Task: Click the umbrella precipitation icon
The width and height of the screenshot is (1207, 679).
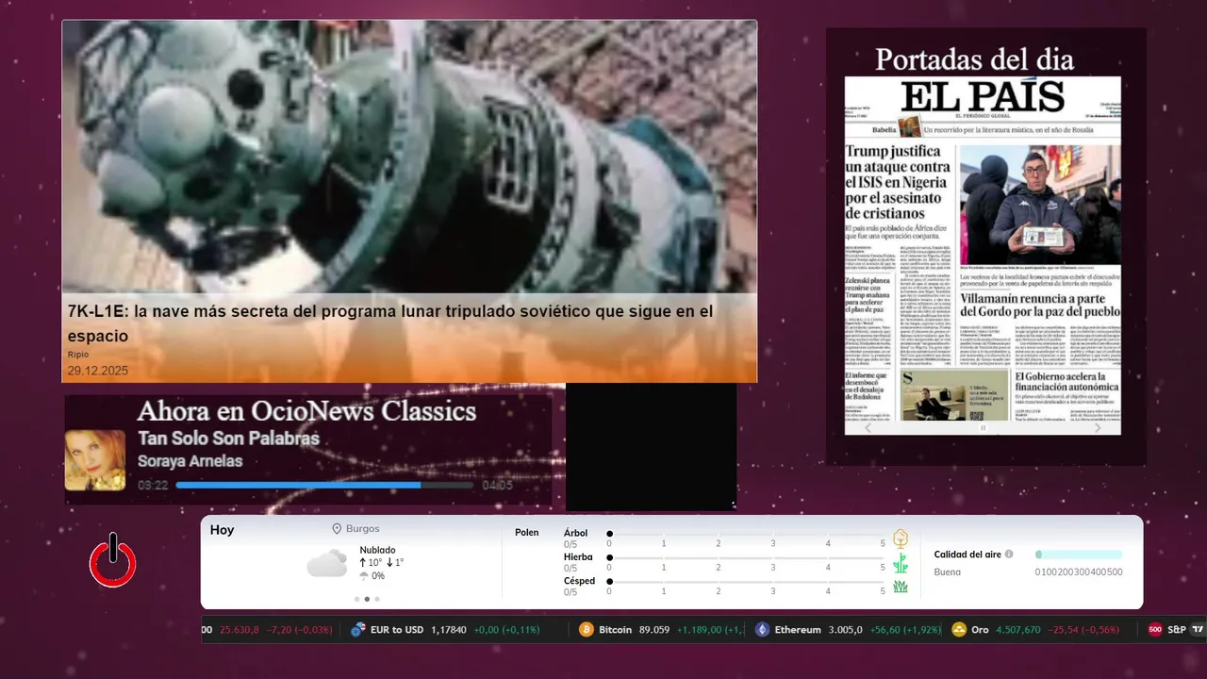Action: point(364,575)
